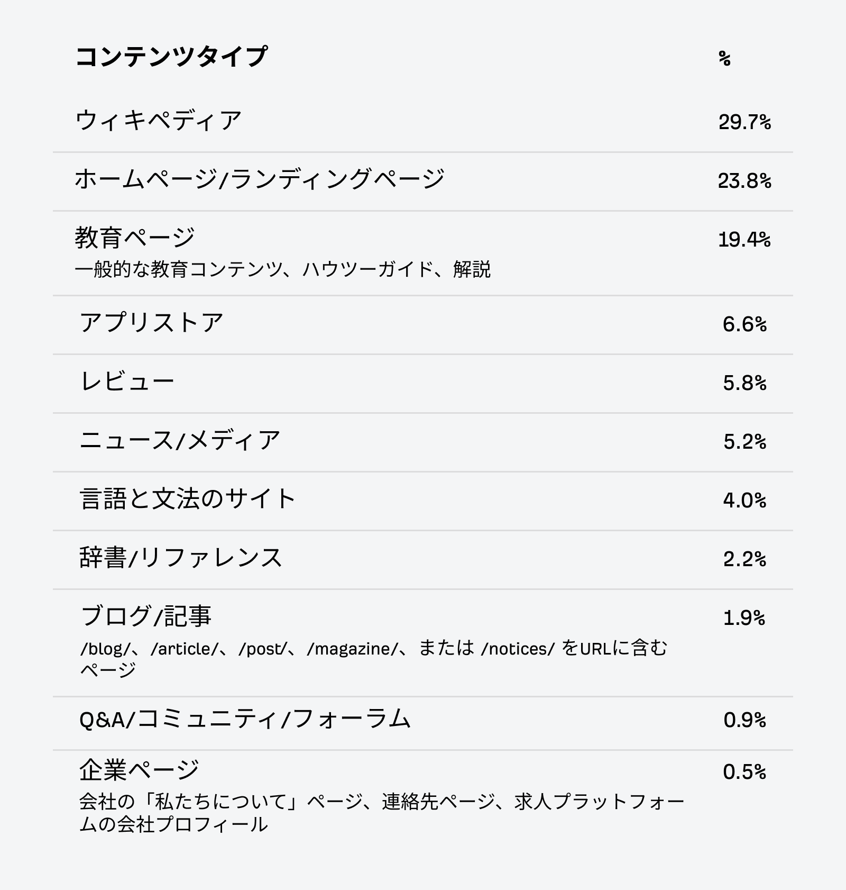Click the 0.5% percentage value
The width and height of the screenshot is (846, 890).
point(744,772)
